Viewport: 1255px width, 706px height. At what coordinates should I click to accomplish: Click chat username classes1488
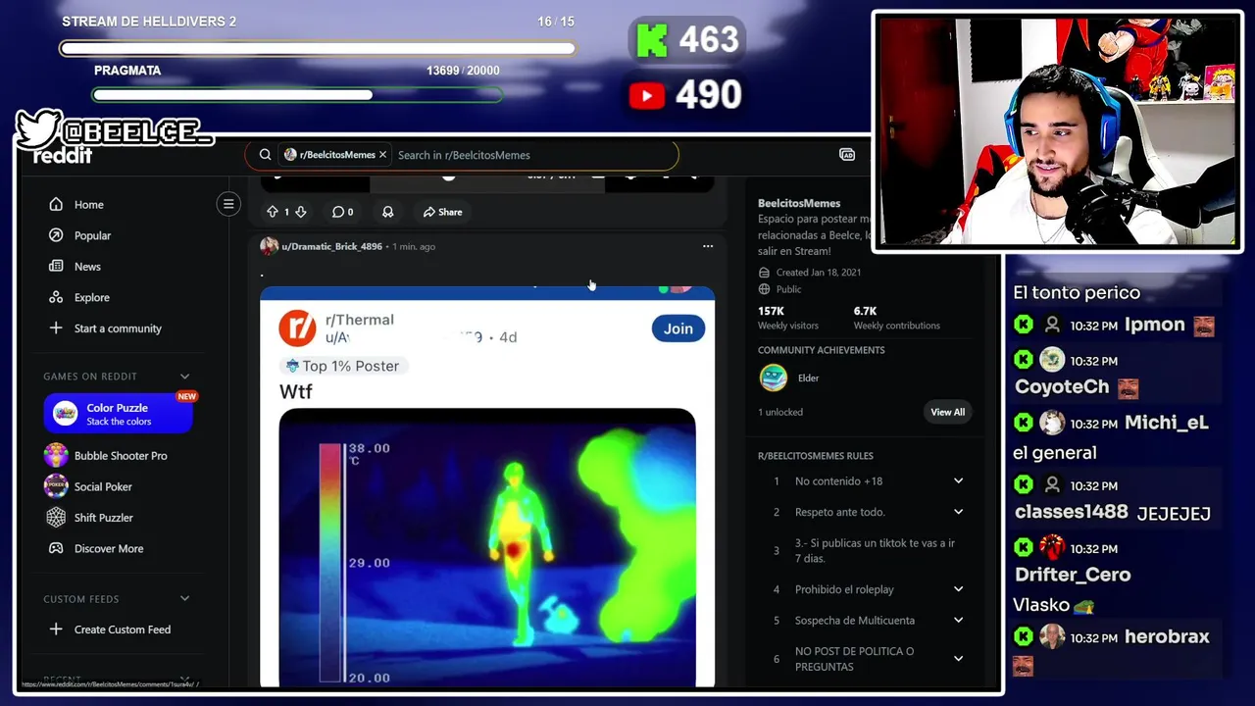pos(1072,513)
